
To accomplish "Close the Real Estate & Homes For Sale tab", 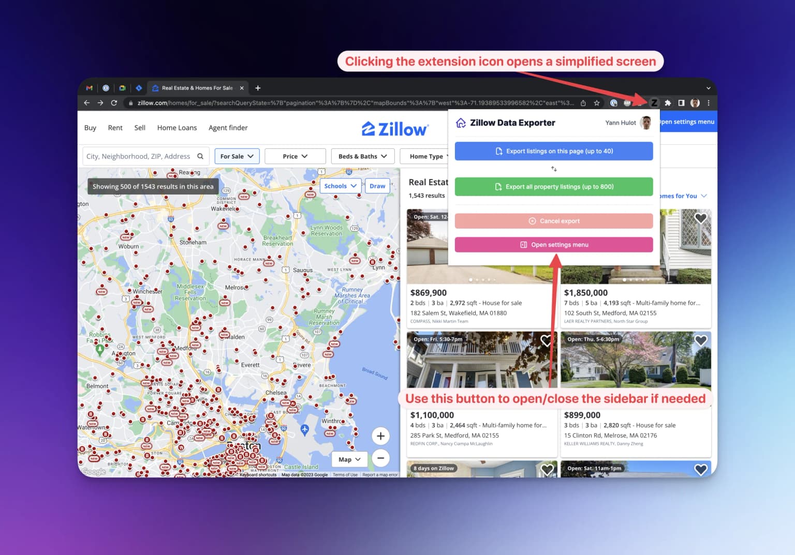I will coord(242,88).
